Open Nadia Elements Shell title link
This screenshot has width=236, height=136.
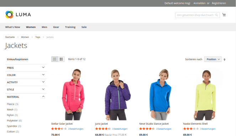click(195, 124)
